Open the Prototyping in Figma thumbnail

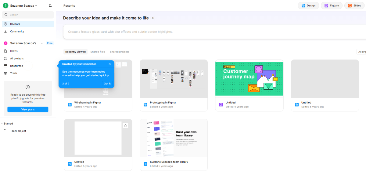tap(174, 79)
